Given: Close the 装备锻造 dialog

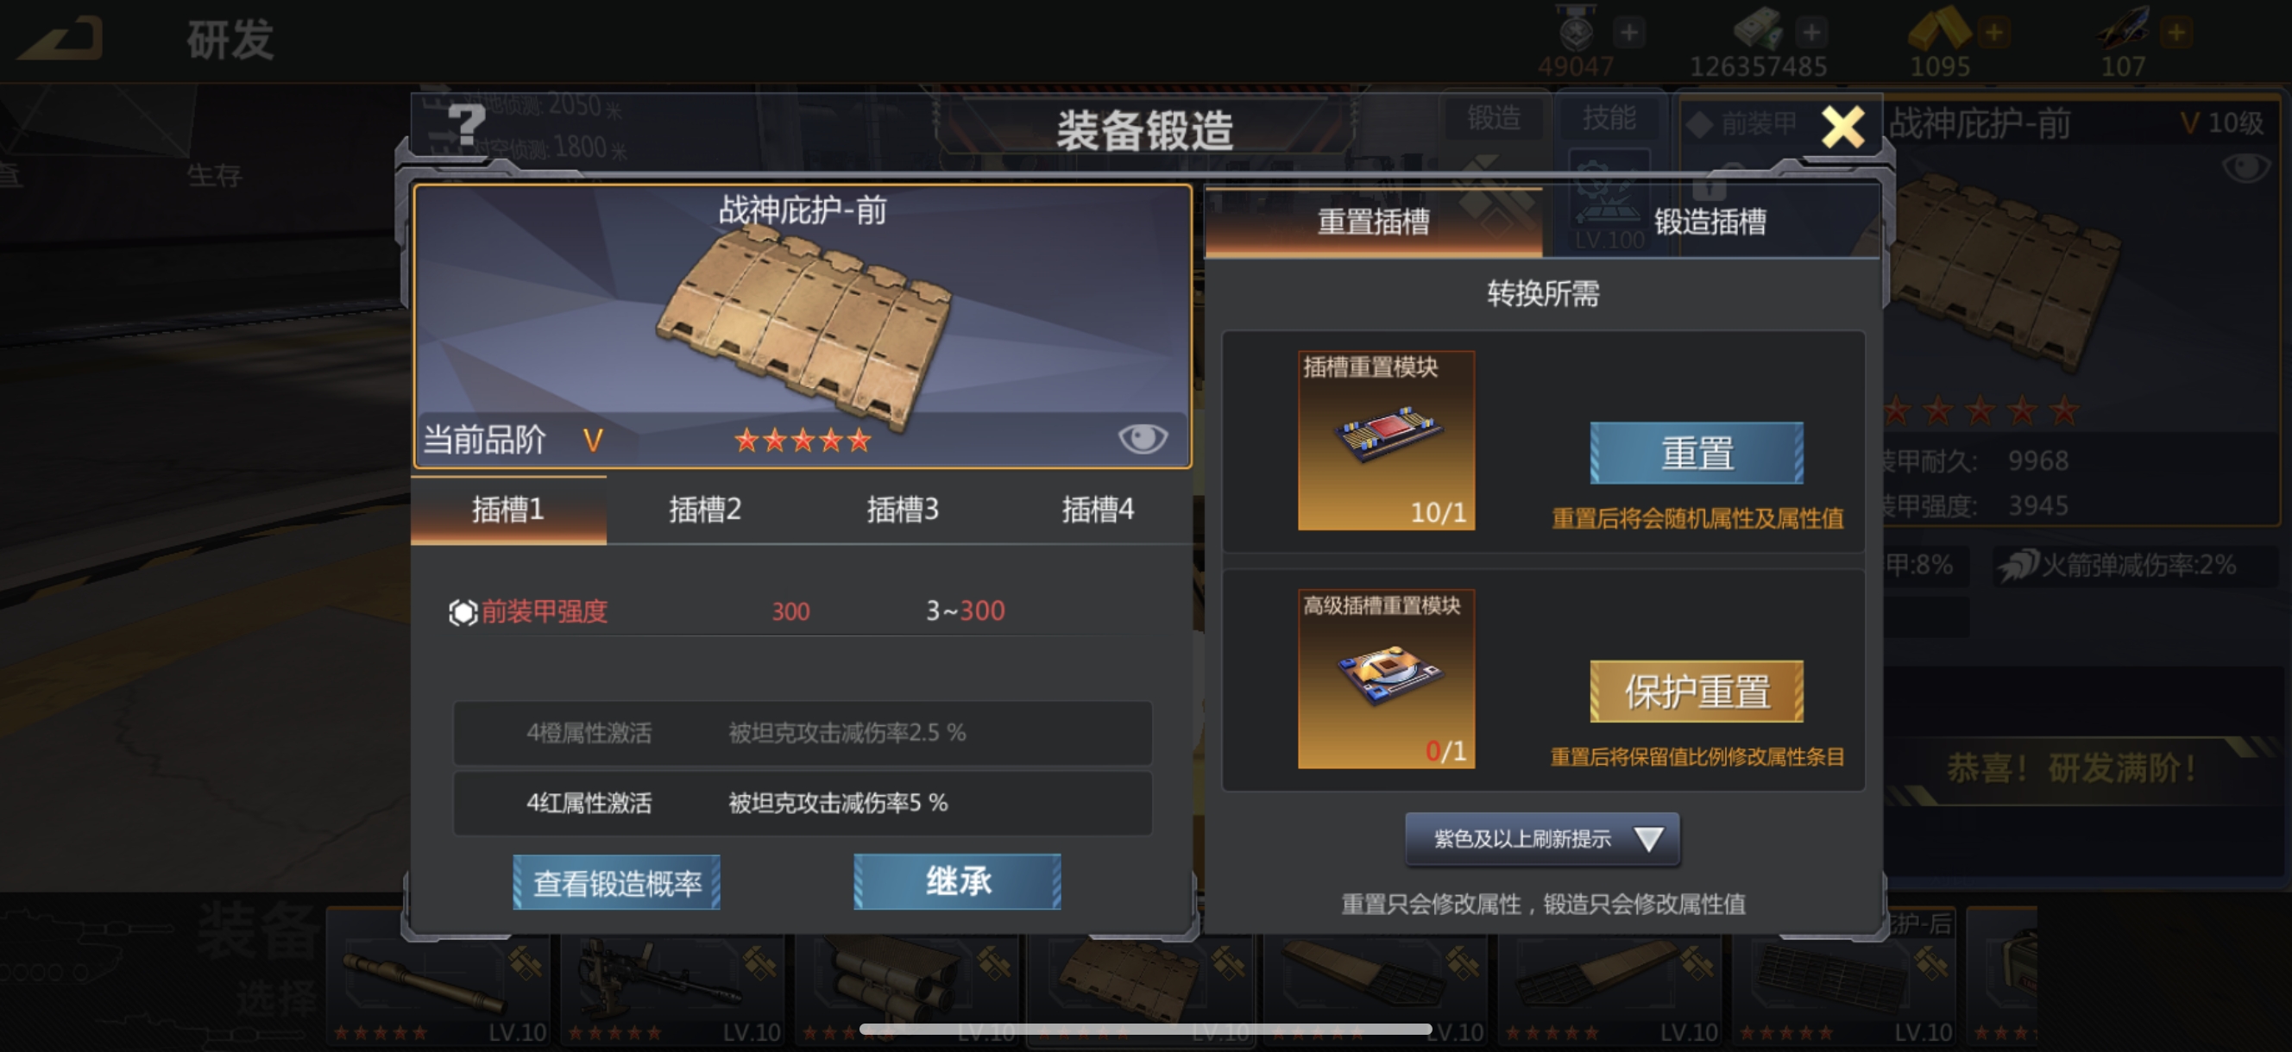Looking at the screenshot, I should pyautogui.click(x=1842, y=126).
